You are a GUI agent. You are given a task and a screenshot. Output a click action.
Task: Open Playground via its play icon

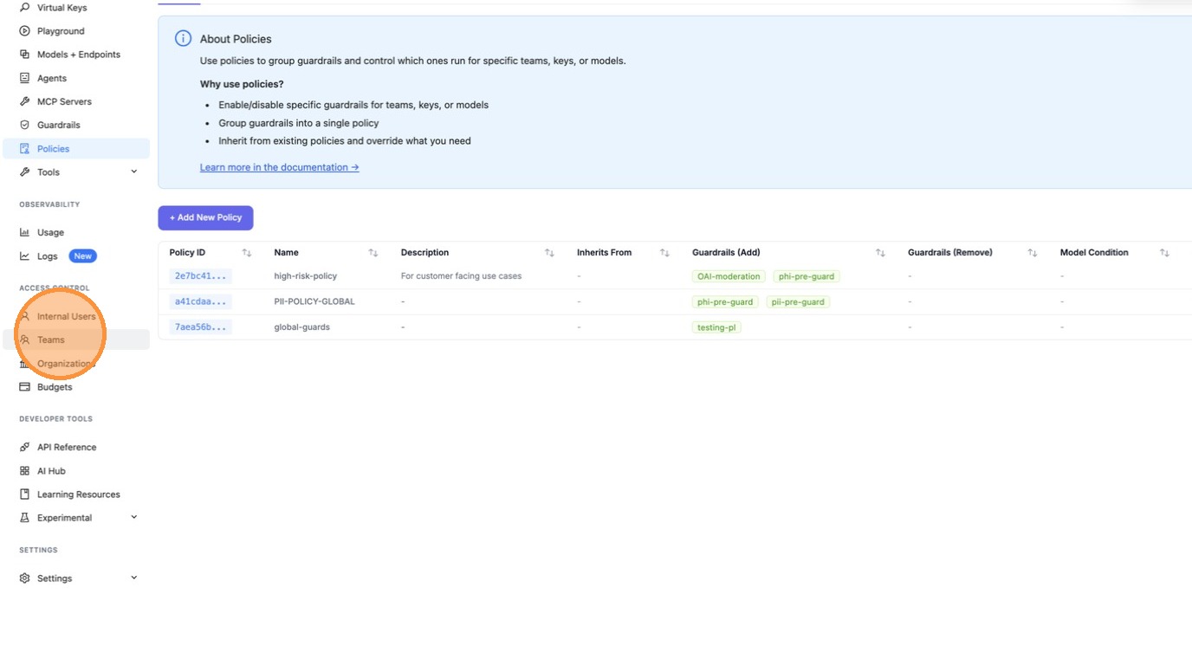pos(24,31)
